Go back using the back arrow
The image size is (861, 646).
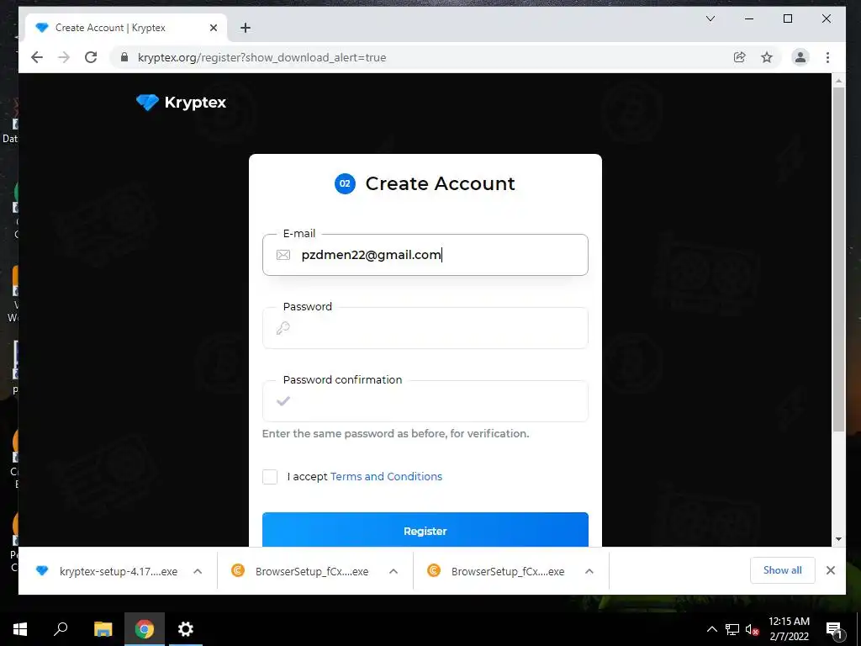coord(37,57)
